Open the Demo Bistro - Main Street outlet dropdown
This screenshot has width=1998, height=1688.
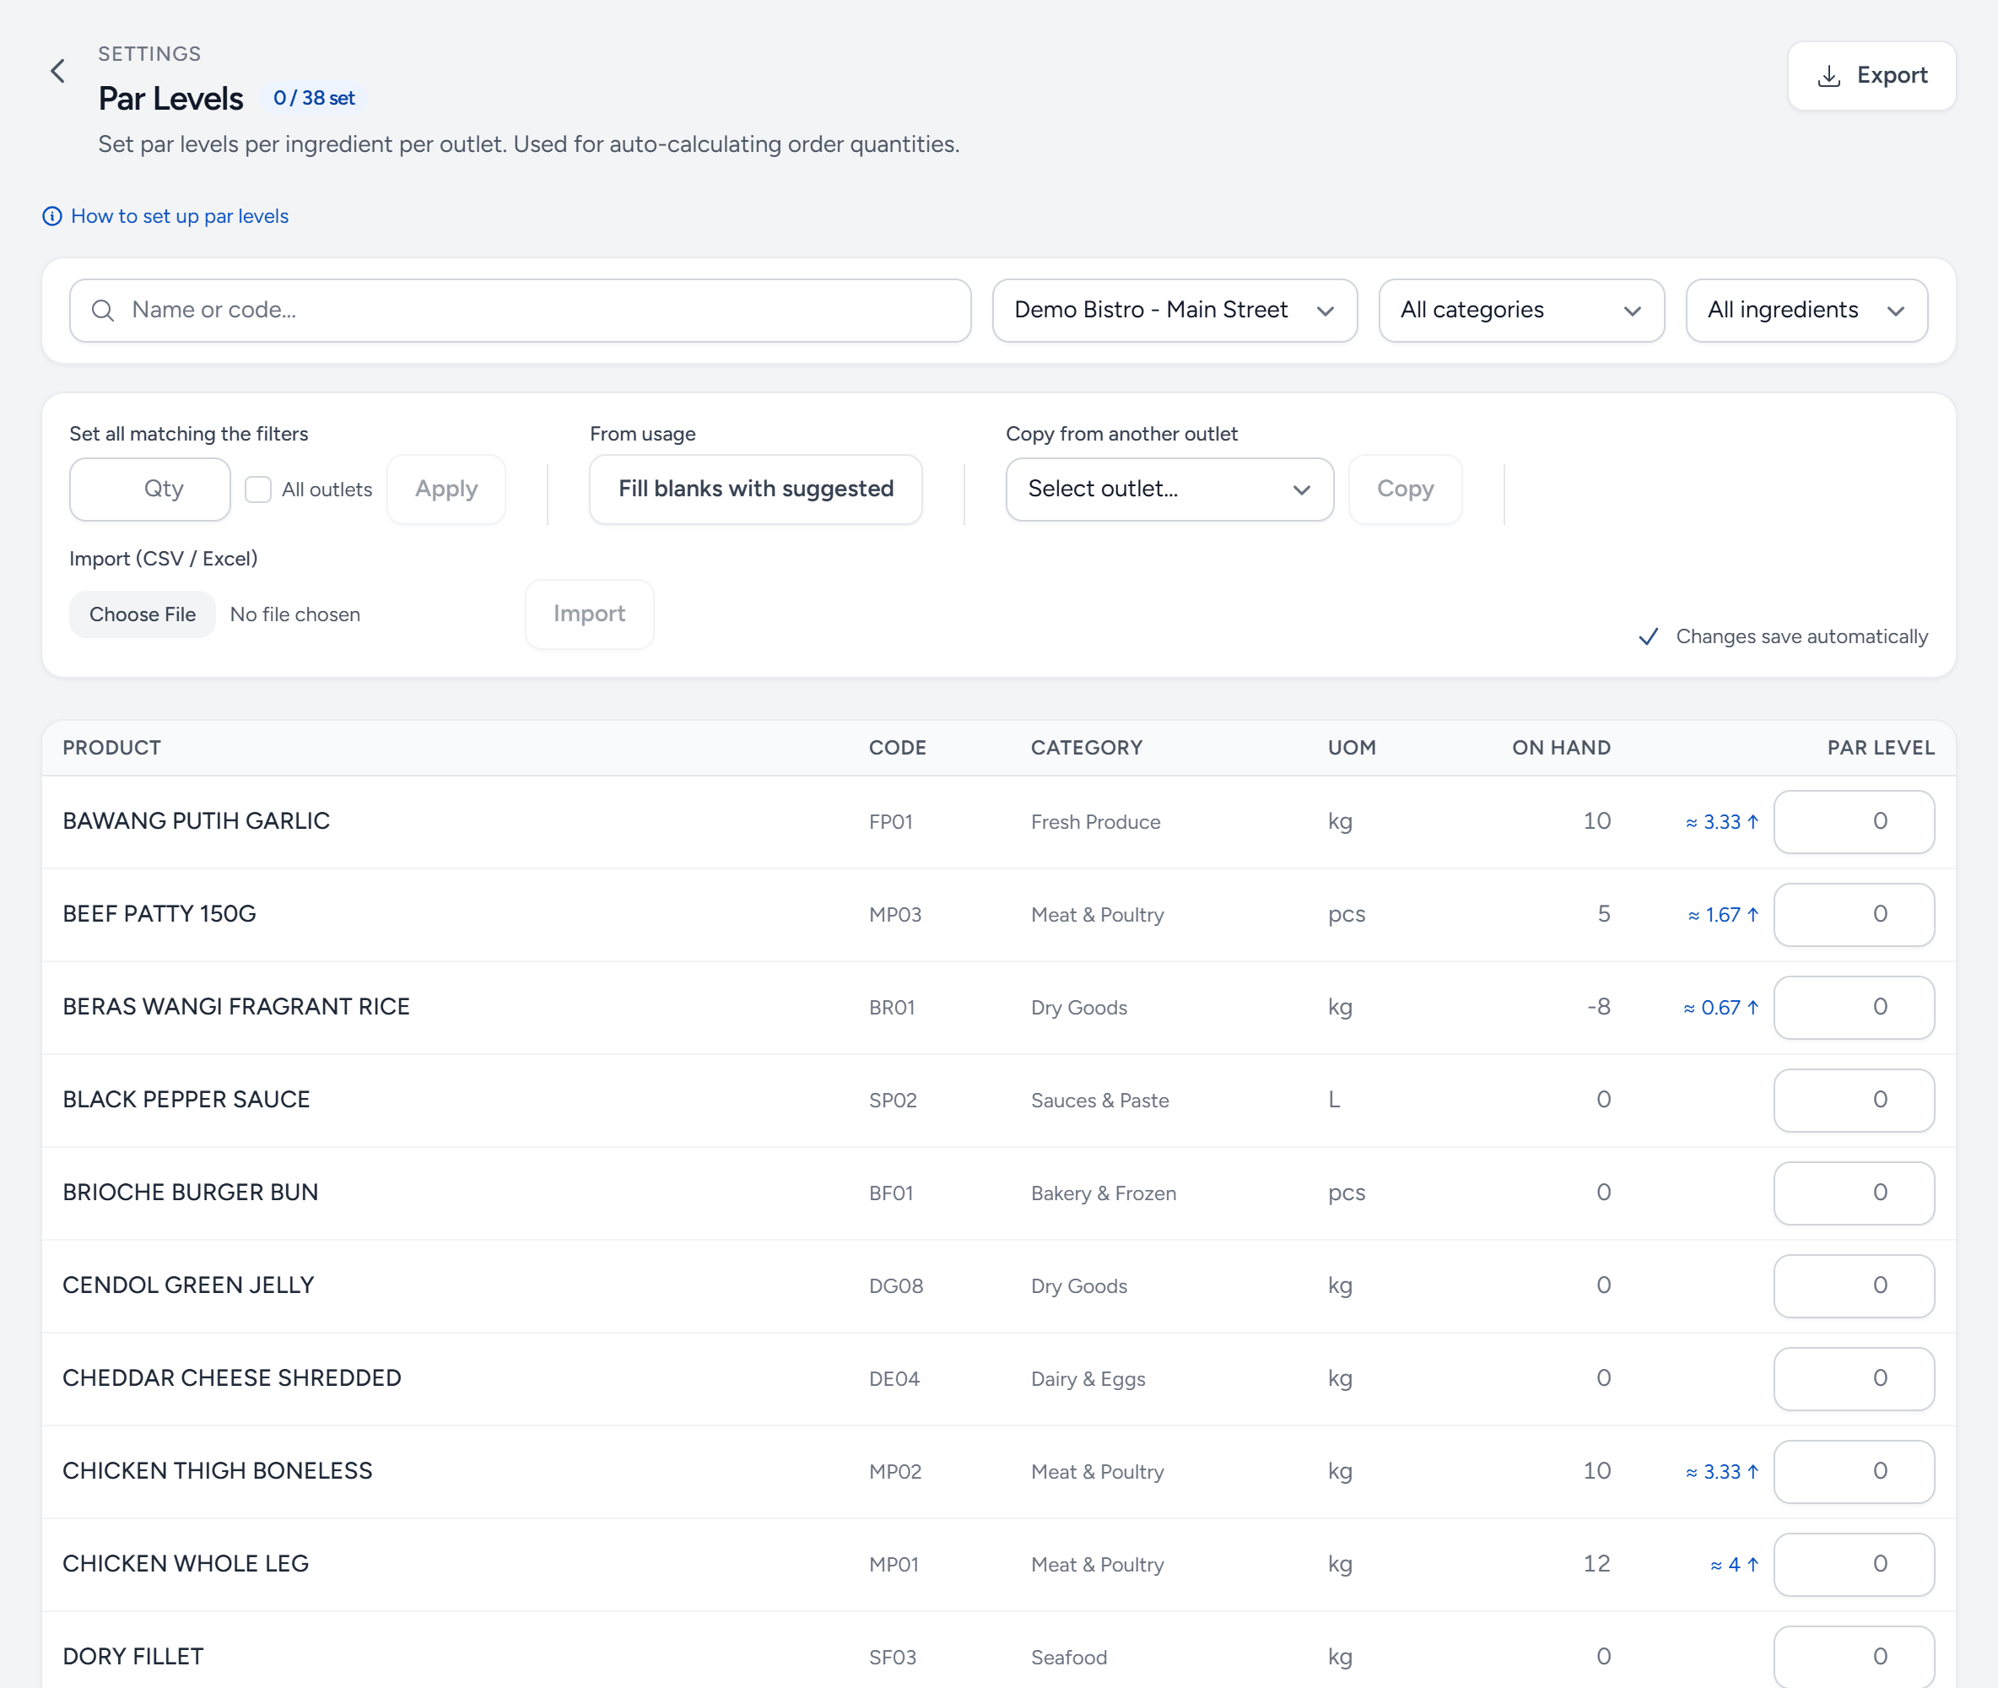(x=1174, y=310)
